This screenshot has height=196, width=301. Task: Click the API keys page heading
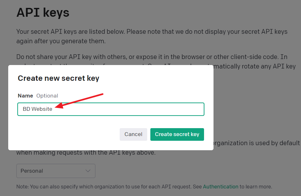point(43,12)
